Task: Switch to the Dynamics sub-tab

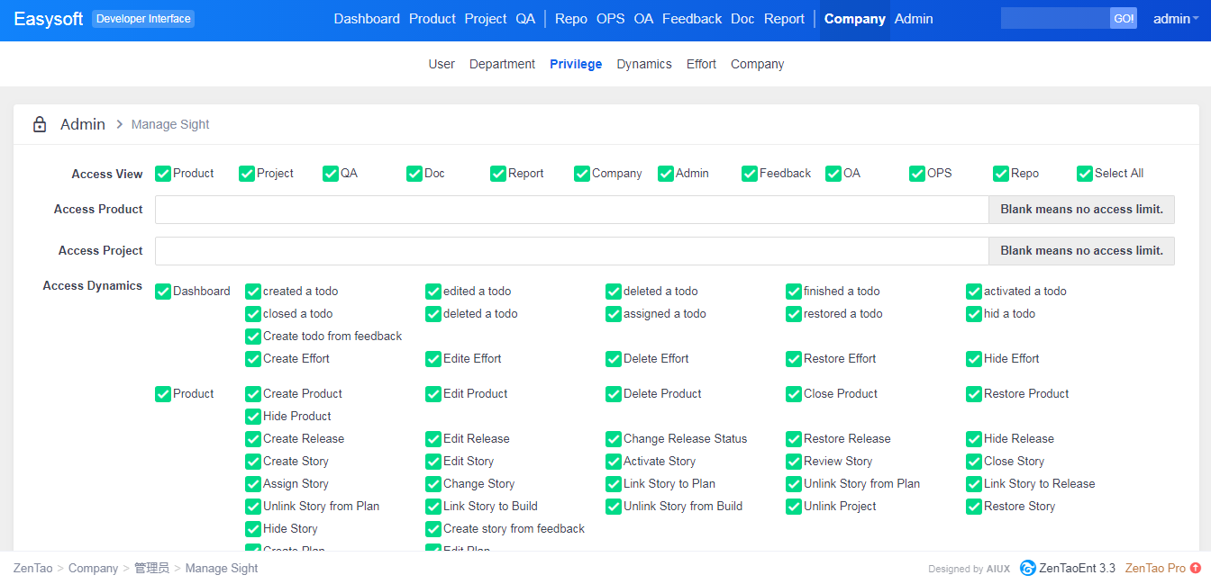Action: coord(644,64)
